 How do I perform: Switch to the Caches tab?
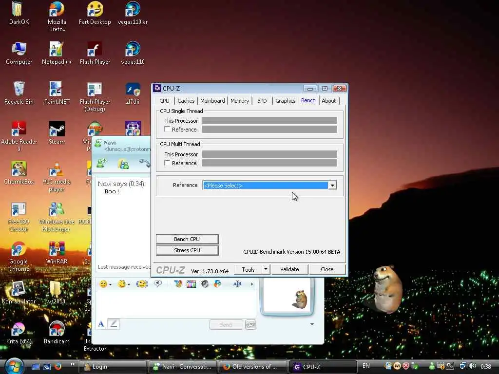(x=186, y=101)
